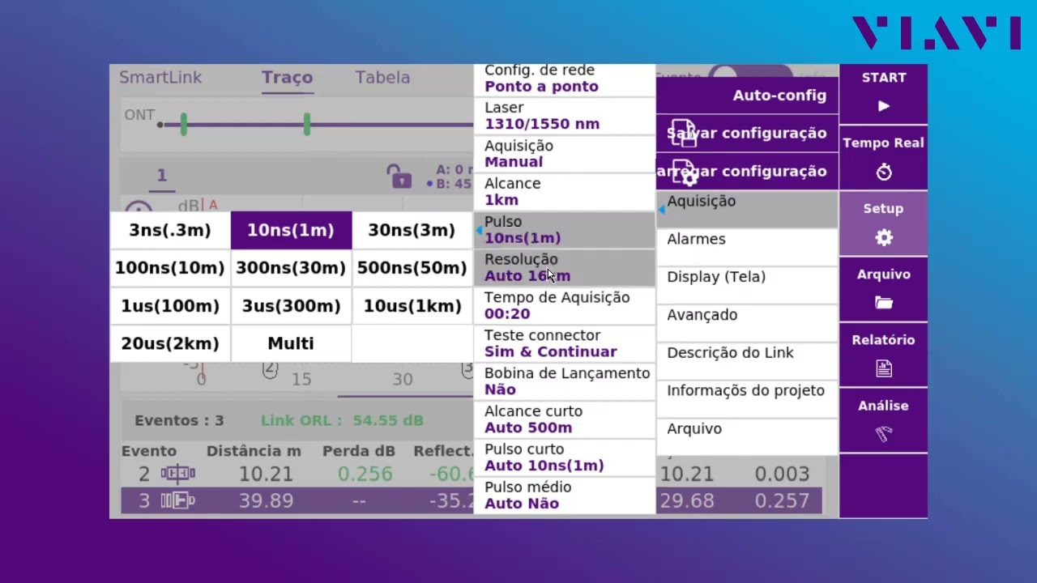Open the Alcance curto Auto 500m setting
1037x583 pixels.
coord(564,420)
